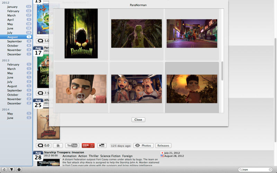Open the Photos eye button
This screenshot has width=277, height=173.
(x=143, y=146)
